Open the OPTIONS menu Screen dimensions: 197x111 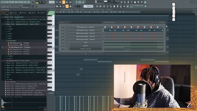[x=21, y=2]
